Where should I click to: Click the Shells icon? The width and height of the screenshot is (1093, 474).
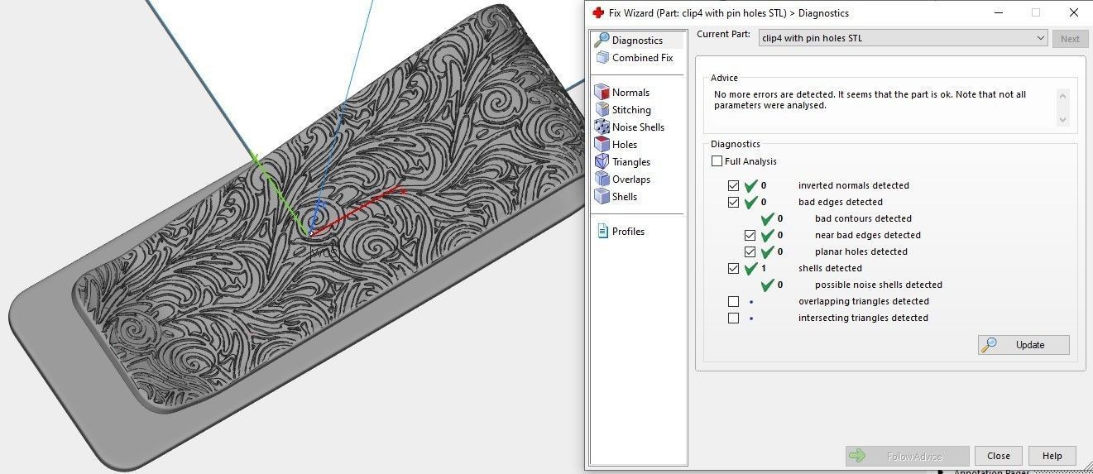(602, 197)
